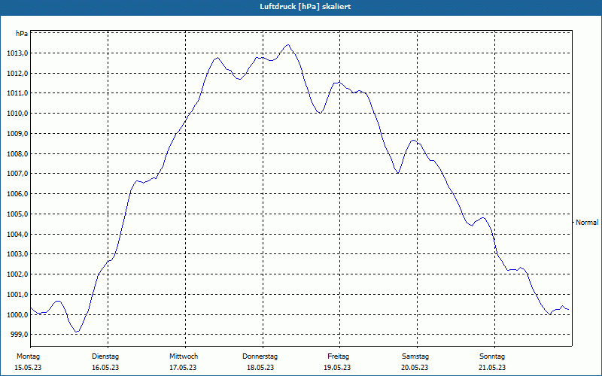The height and width of the screenshot is (376, 602).
Task: Click the 'Samstag' day label
Action: tap(415, 356)
